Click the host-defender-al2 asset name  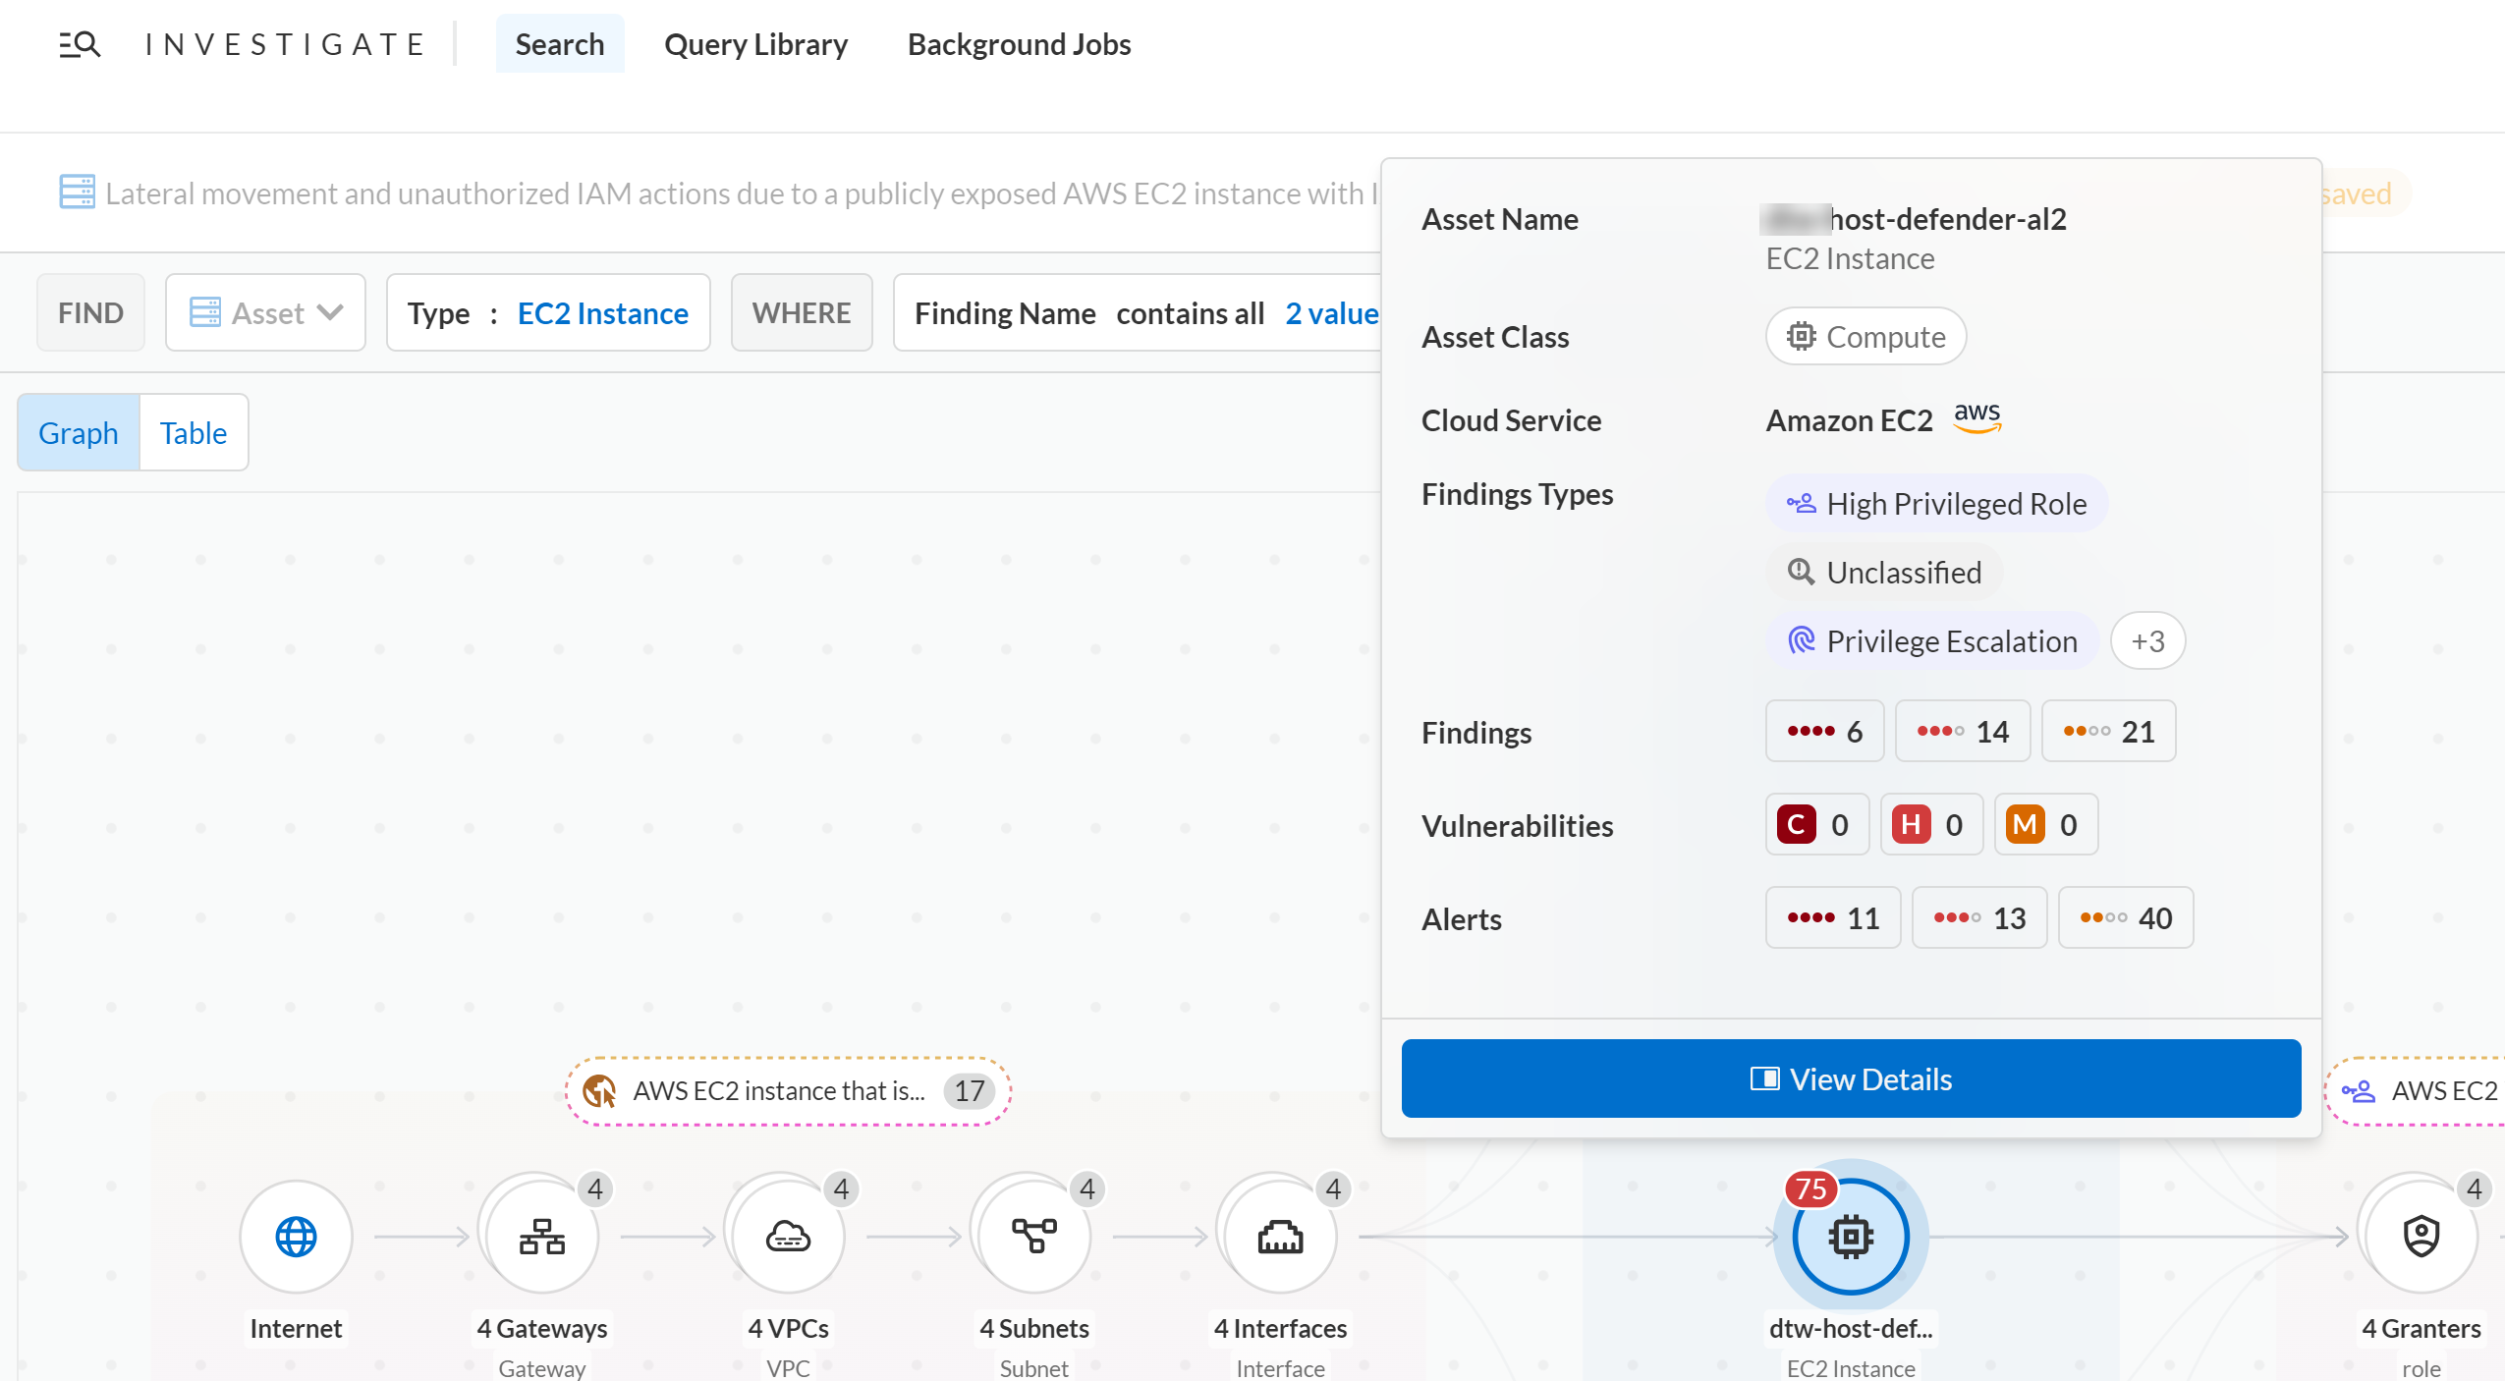tap(1914, 218)
